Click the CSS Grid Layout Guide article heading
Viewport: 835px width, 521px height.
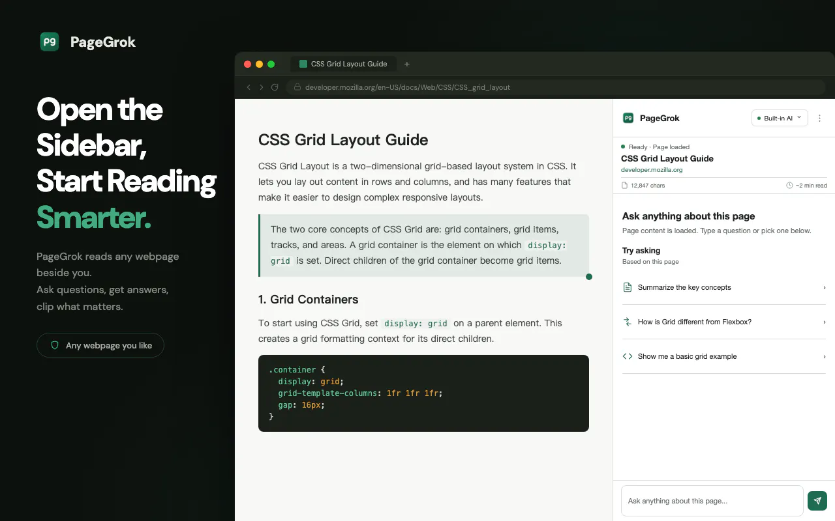(x=343, y=140)
